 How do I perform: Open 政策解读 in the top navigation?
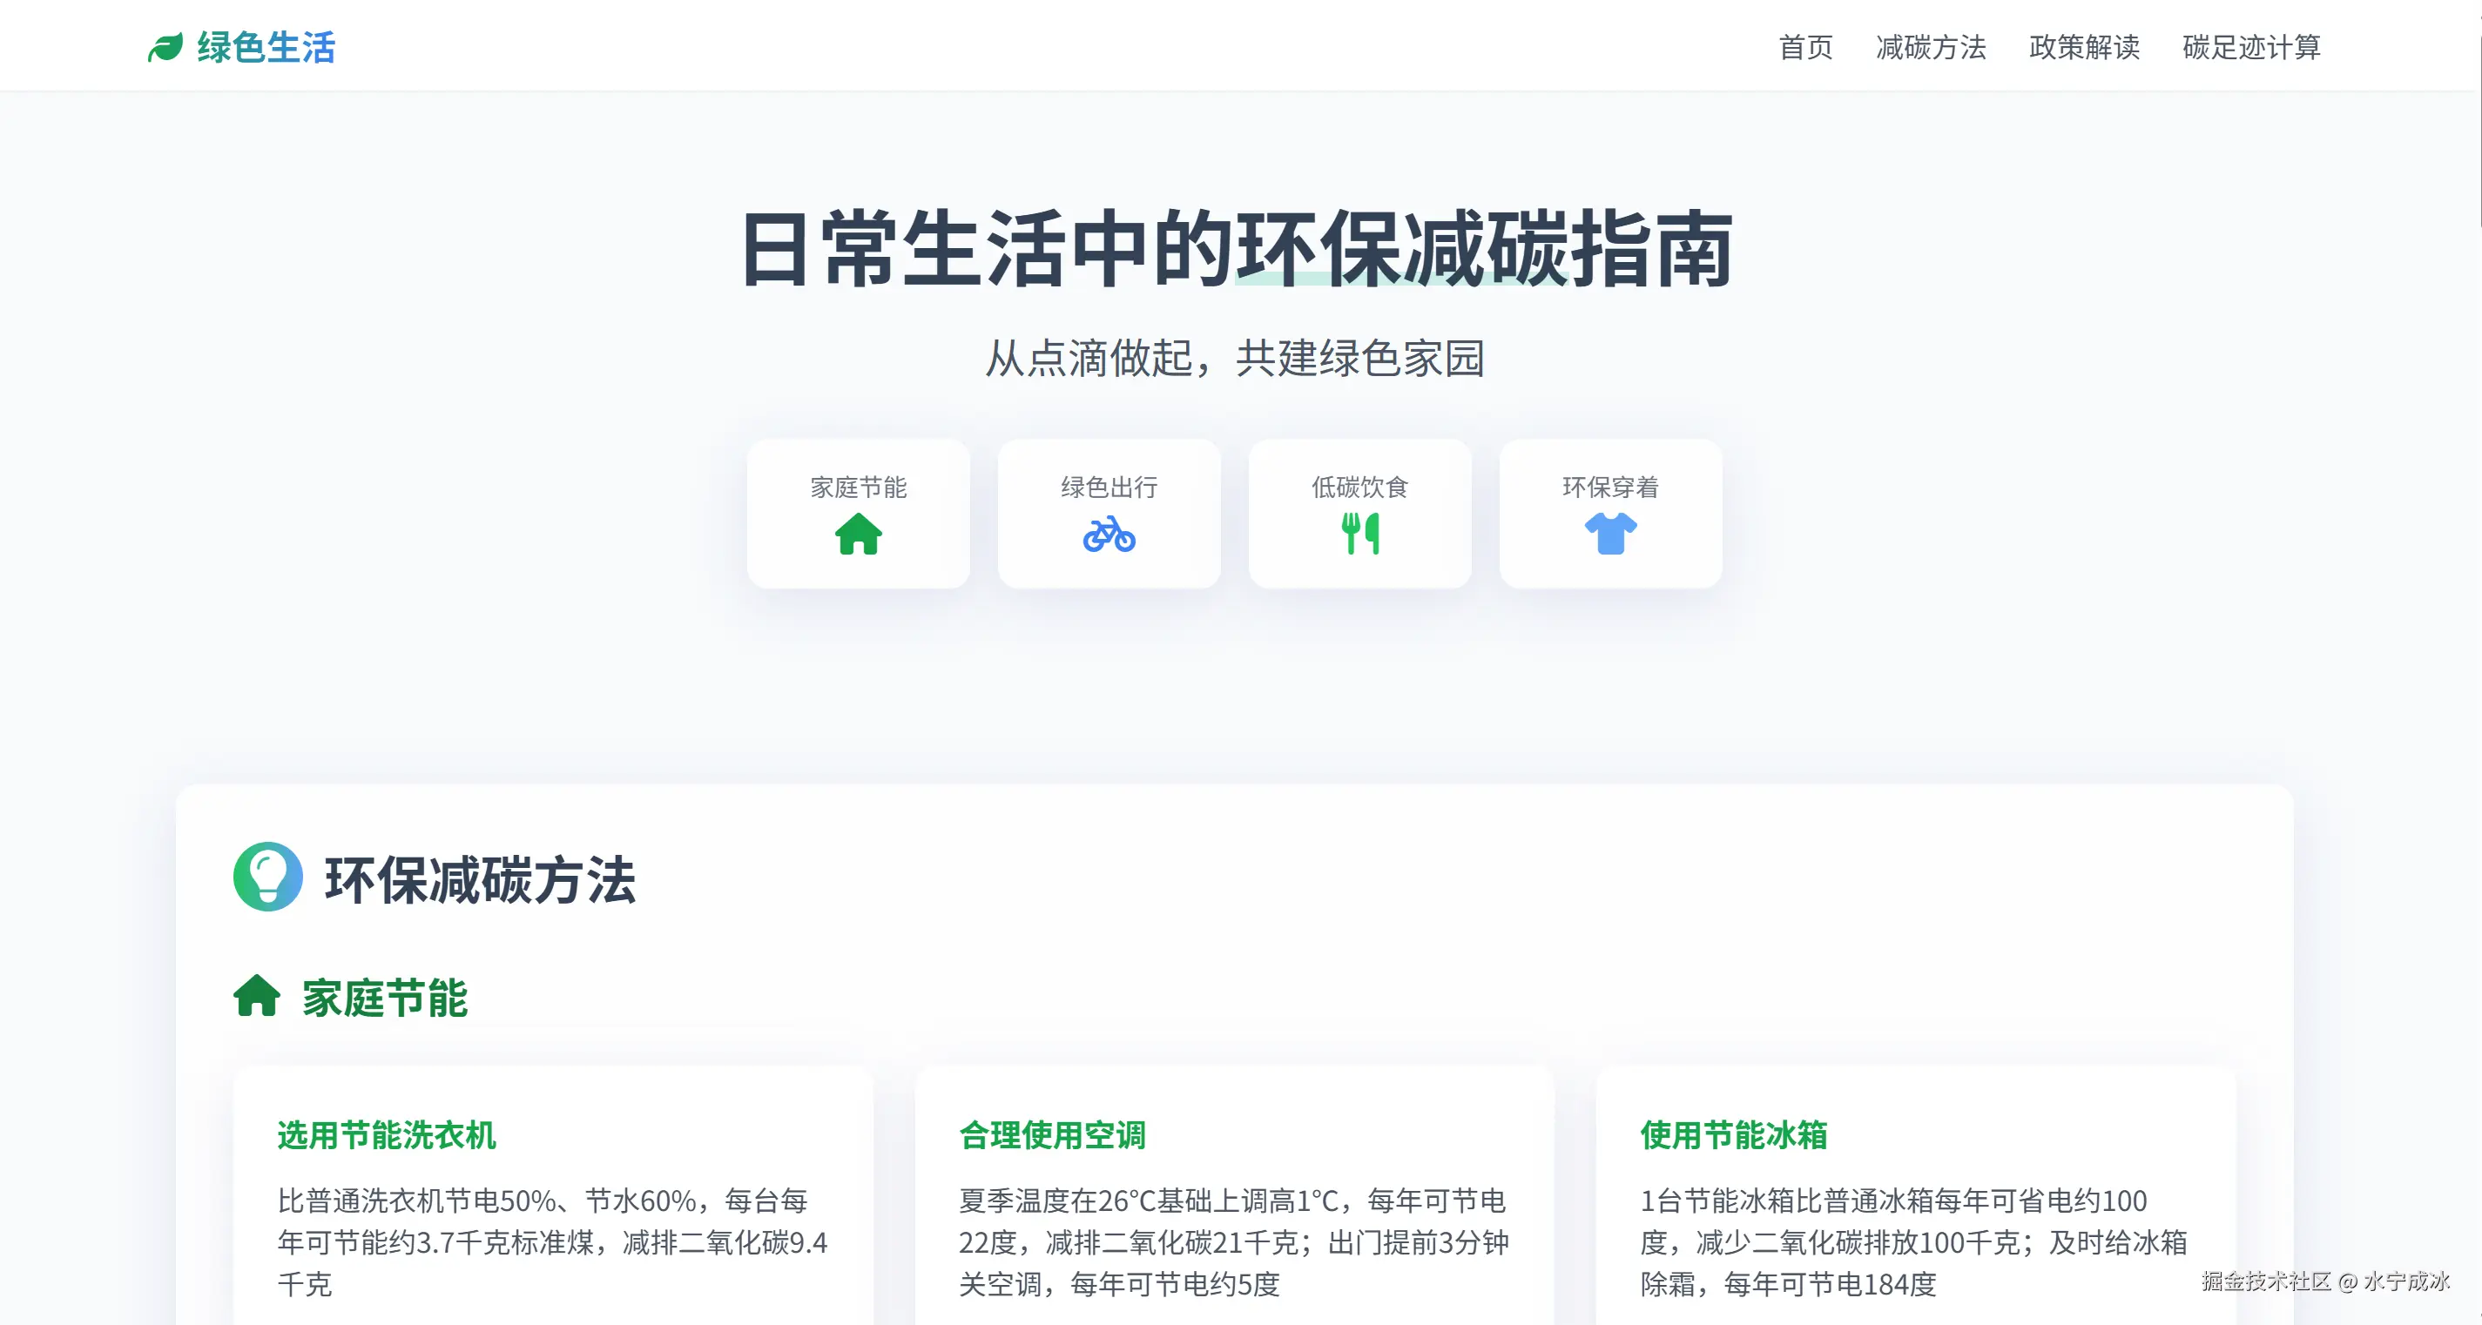(2083, 47)
